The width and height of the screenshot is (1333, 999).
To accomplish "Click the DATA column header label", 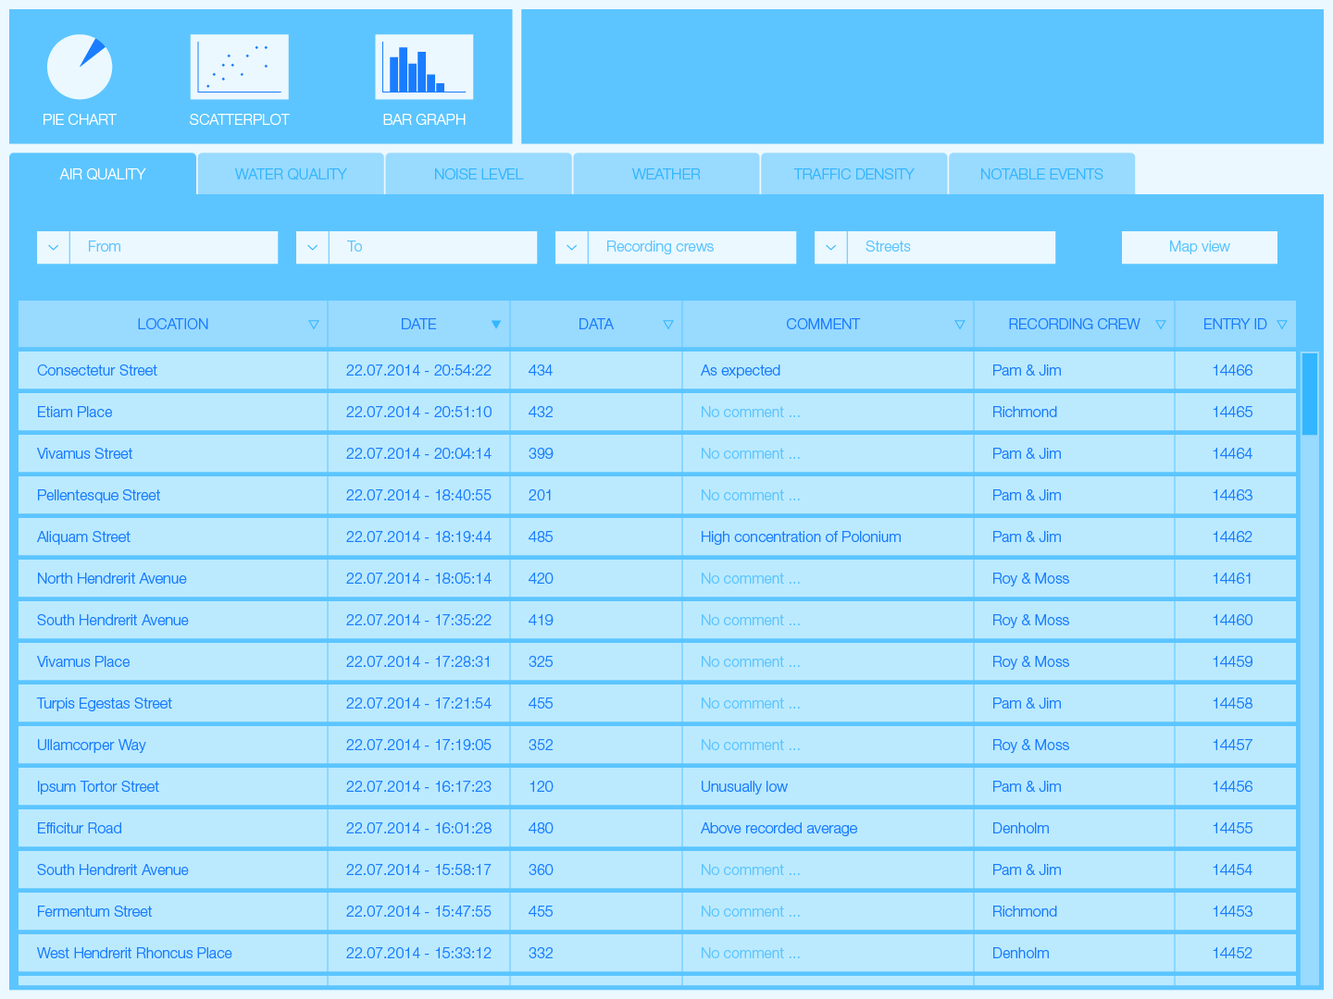I will pyautogui.click(x=596, y=325).
